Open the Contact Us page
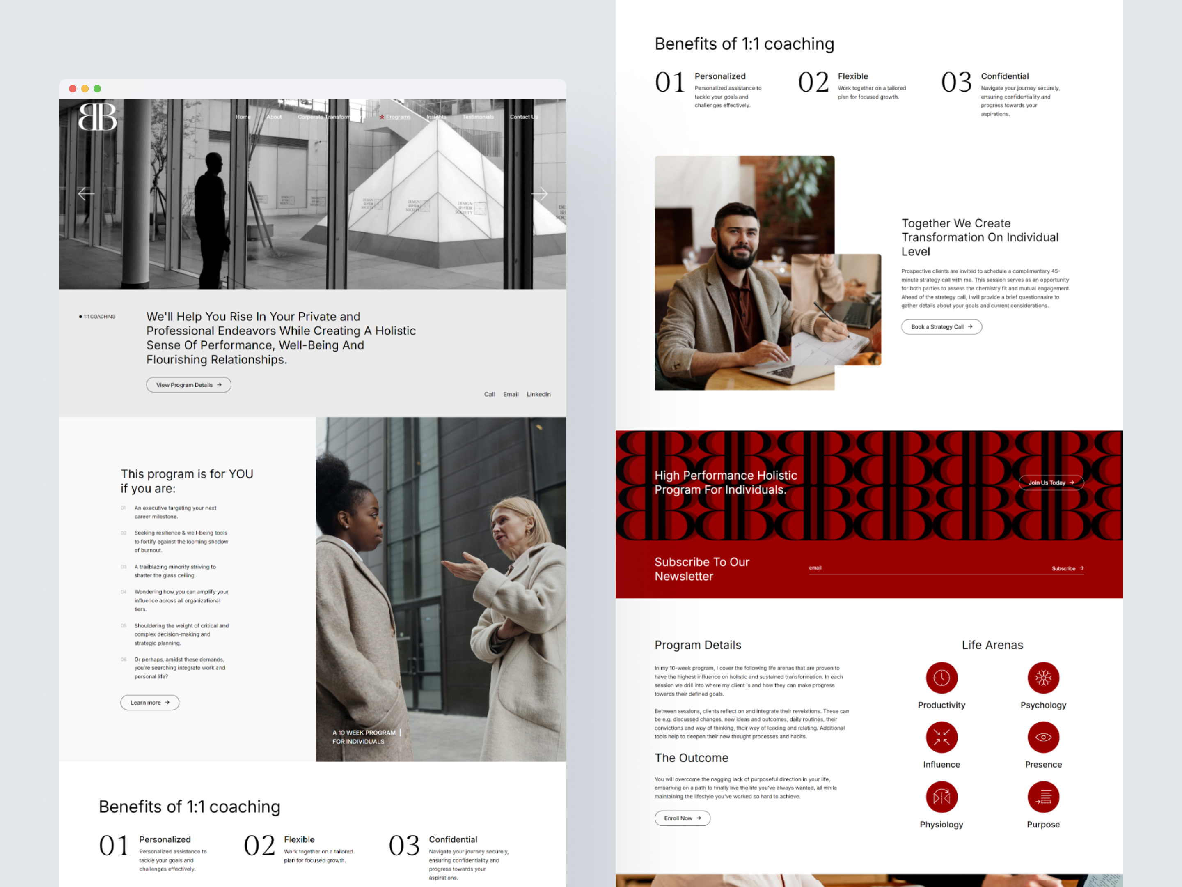Image resolution: width=1182 pixels, height=887 pixels. 523,117
